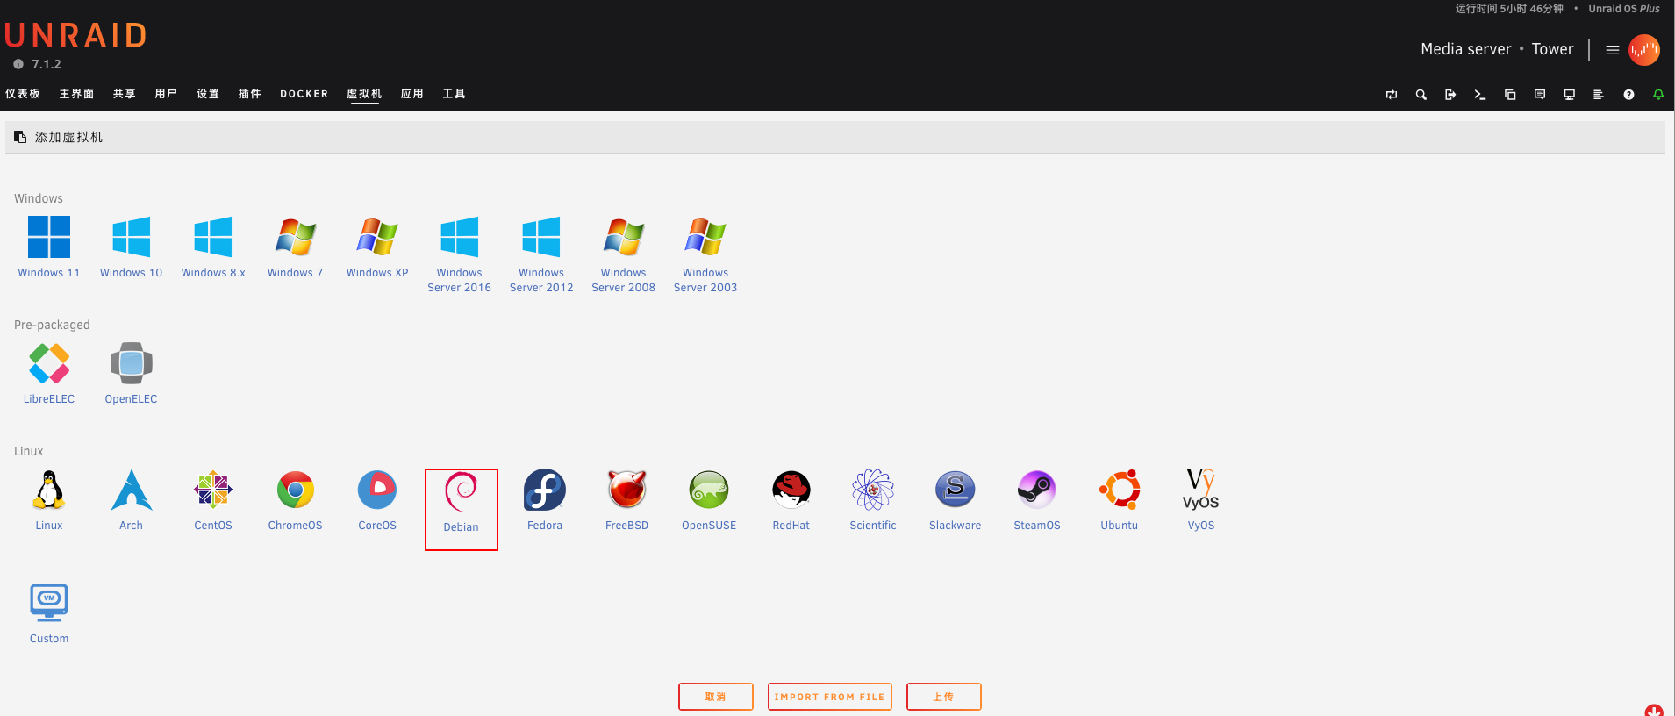Select the Windows 11 template
Image resolution: width=1675 pixels, height=716 pixels.
click(x=49, y=247)
